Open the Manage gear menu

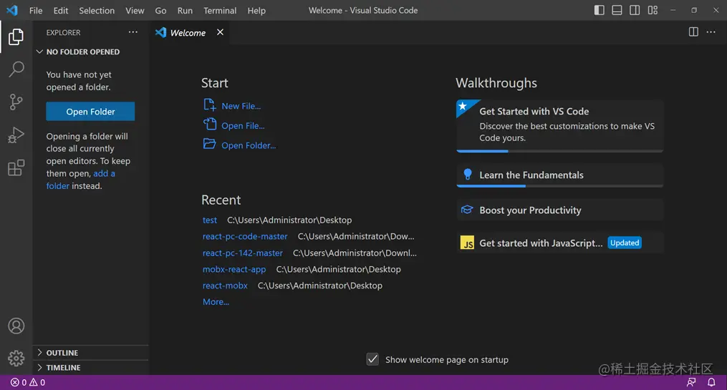click(x=16, y=358)
